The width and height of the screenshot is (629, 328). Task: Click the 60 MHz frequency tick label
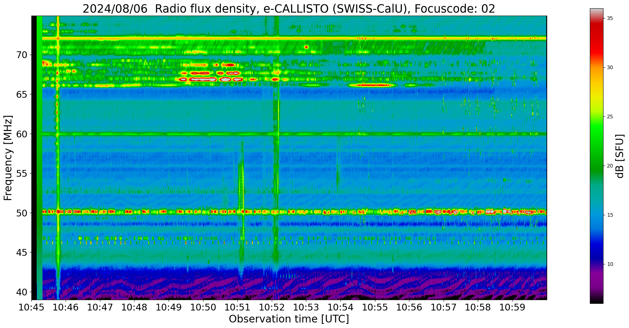click(x=22, y=134)
